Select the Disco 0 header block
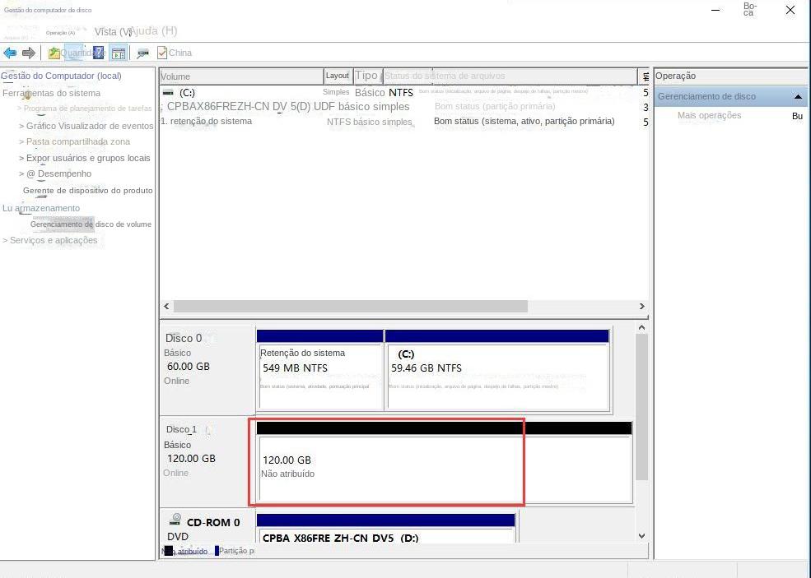This screenshot has width=811, height=578. point(207,370)
